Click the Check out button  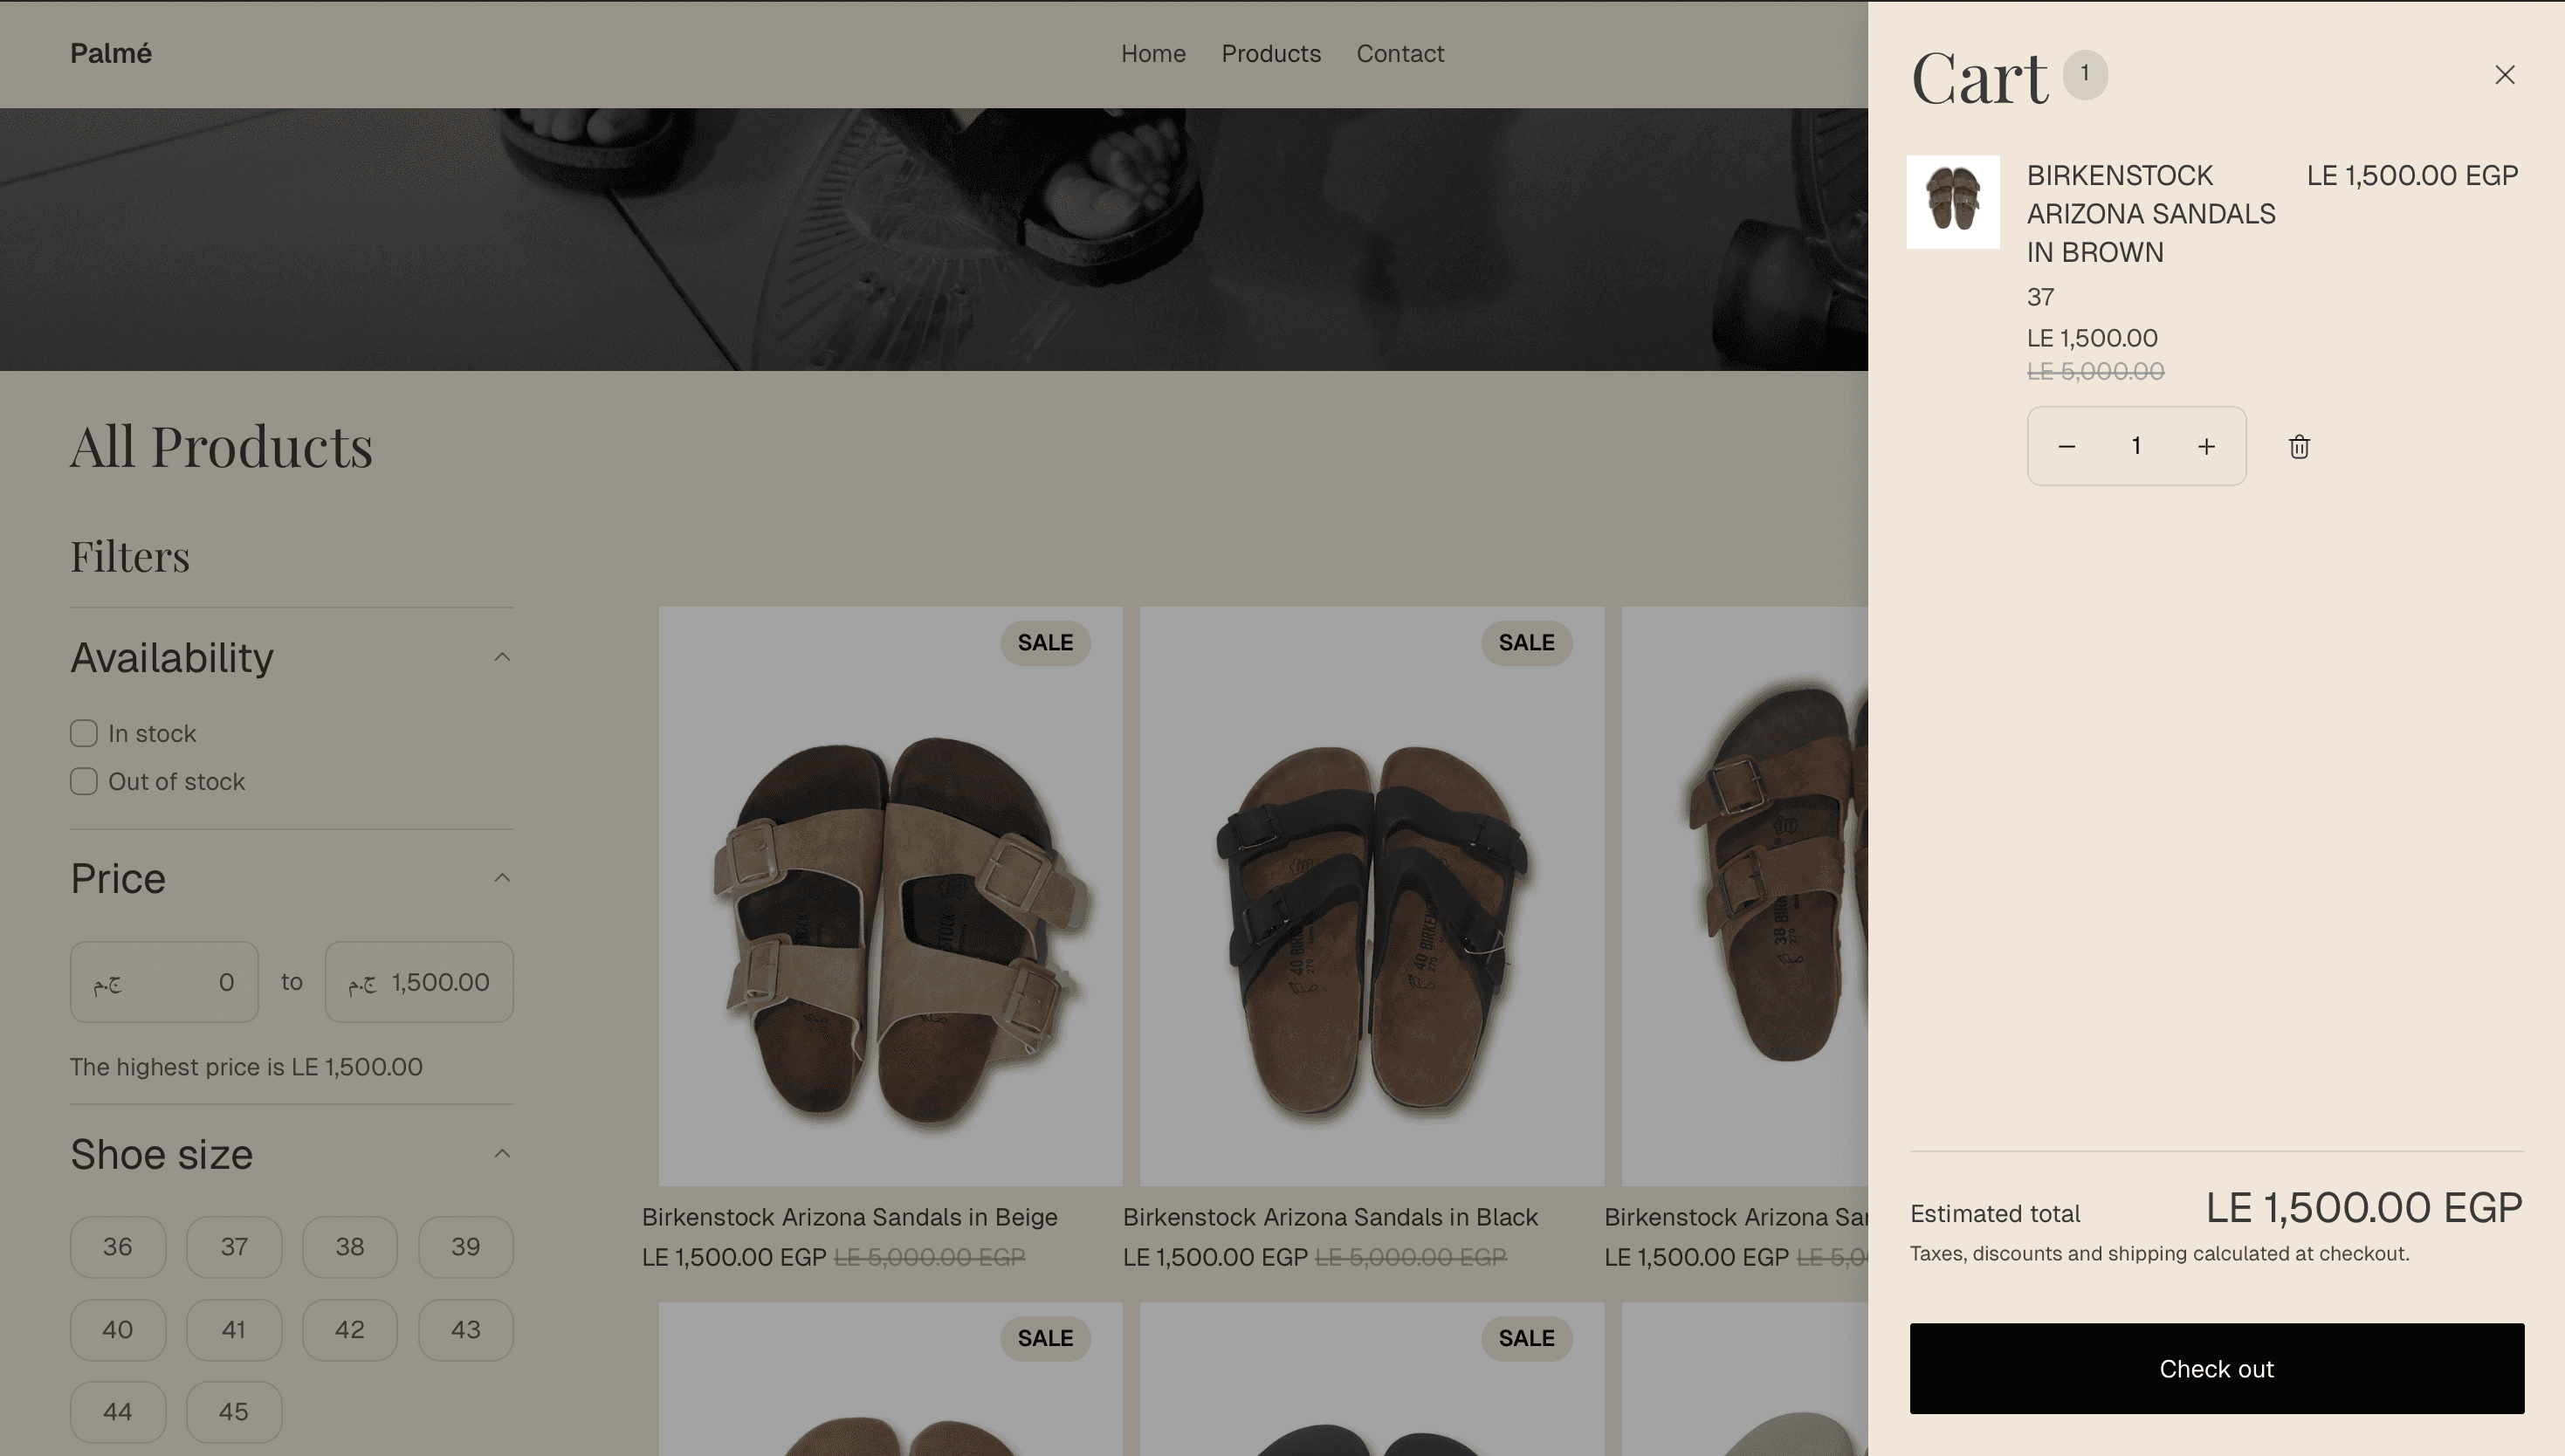(2216, 1368)
